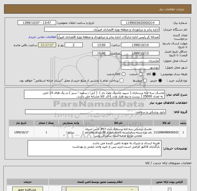Click the تعداد / مقدار column header
This screenshot has height=191, width=197.
pyautogui.click(x=46, y=123)
